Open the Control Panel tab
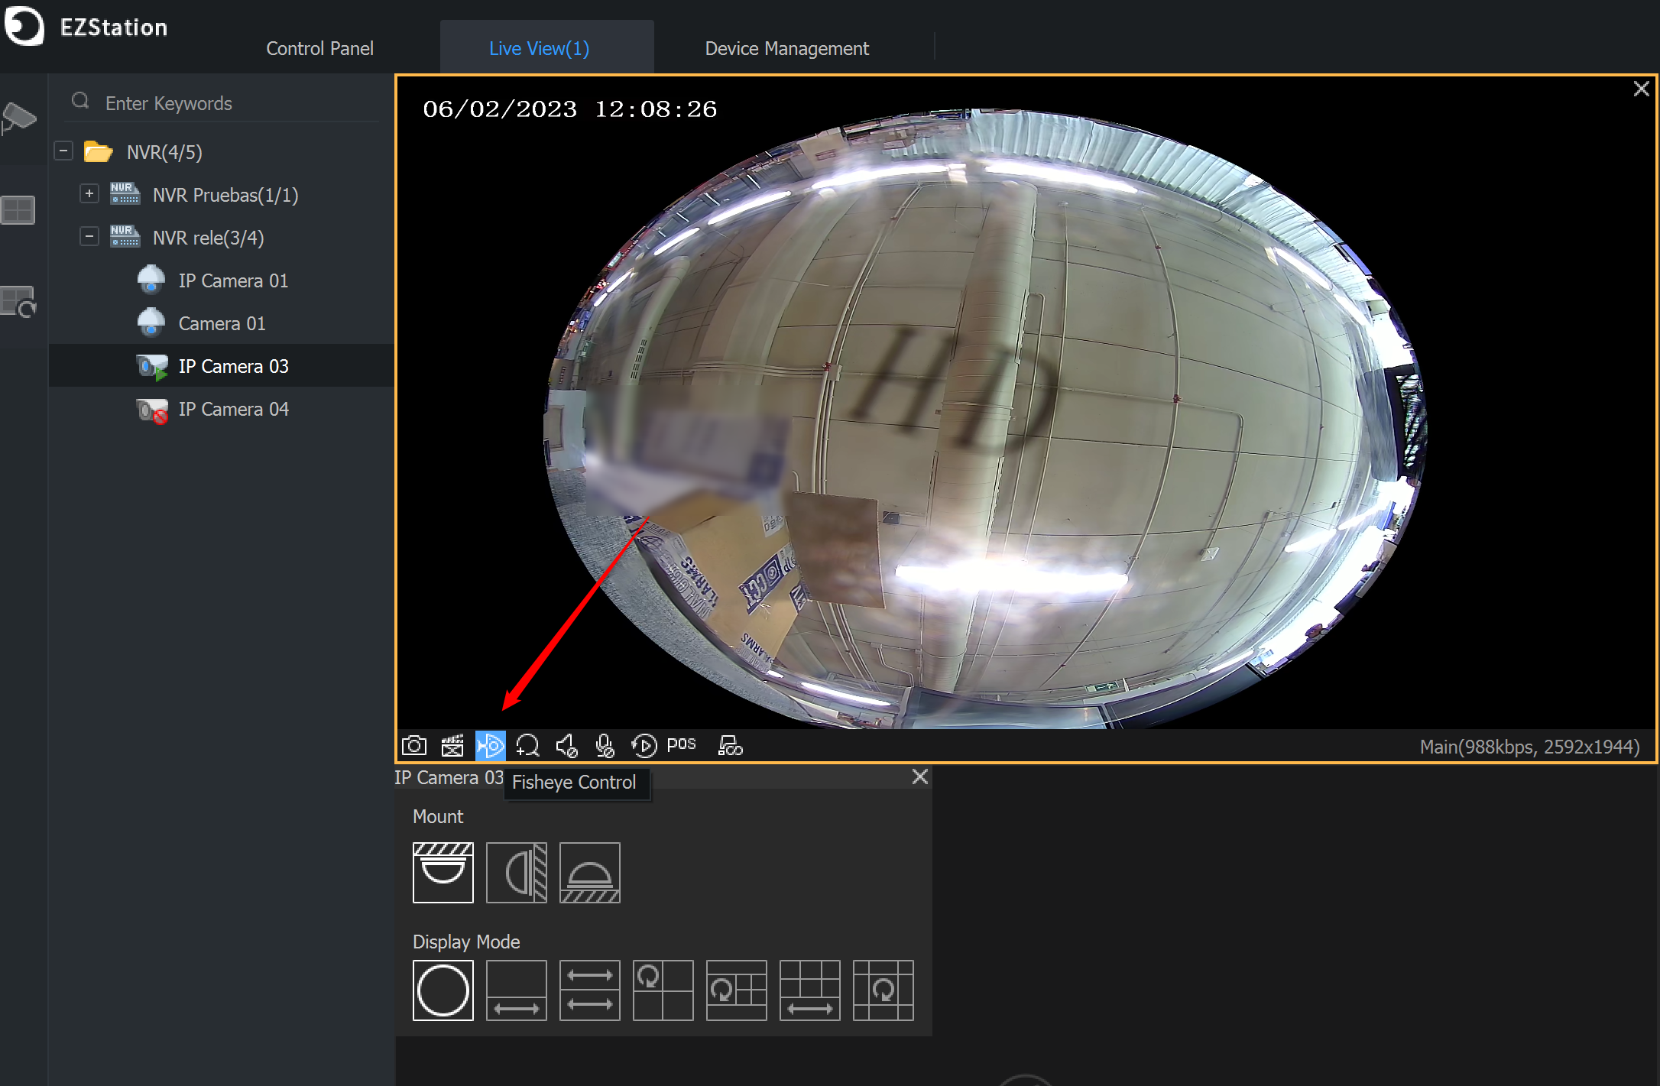The image size is (1660, 1086). [319, 47]
